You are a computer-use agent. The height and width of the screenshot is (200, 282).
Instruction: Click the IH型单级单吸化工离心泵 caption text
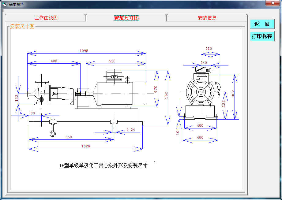coord(103,165)
